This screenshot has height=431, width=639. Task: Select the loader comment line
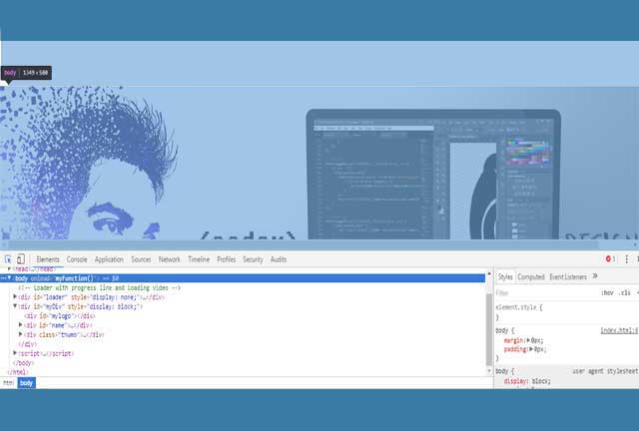99,287
